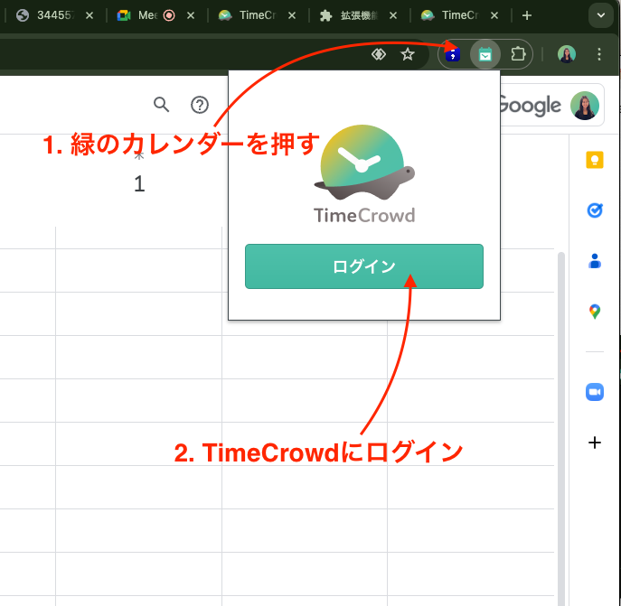621x606 pixels.
Task: Close the Meet tab
Action: coord(191,15)
